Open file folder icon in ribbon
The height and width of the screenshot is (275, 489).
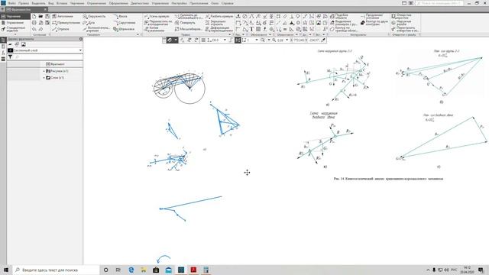pyautogui.click(x=40, y=16)
